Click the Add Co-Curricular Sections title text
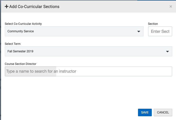176x120 pixels. [34, 7]
